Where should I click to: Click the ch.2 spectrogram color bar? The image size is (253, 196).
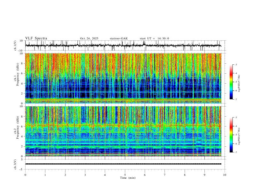coord(231,135)
